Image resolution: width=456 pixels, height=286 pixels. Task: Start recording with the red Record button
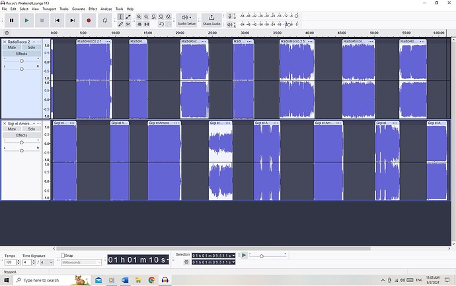coord(89,21)
